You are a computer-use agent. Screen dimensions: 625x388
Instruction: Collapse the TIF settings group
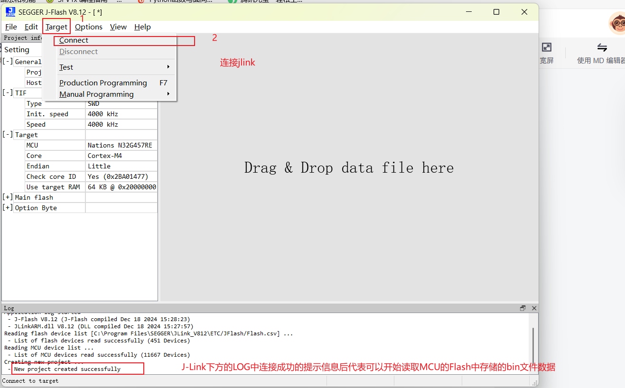8,93
